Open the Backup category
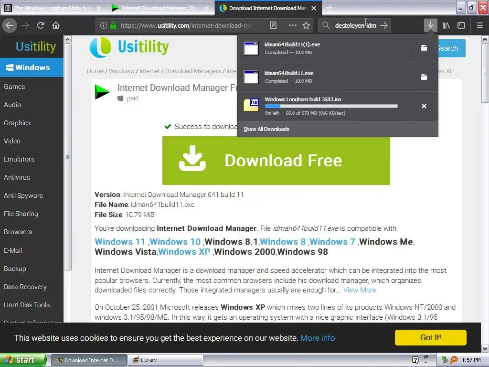The image size is (489, 367). (x=15, y=269)
